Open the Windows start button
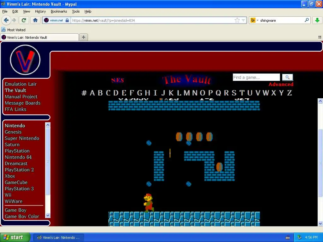 [15, 237]
